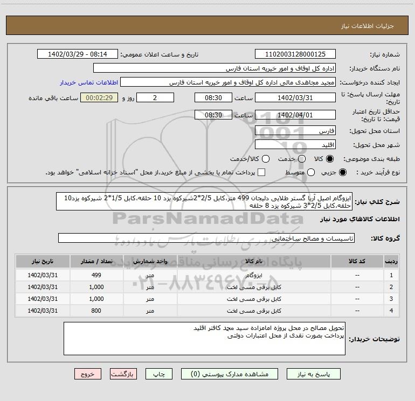The width and height of the screenshot is (415, 401).
Task: Select the متوسط purchase type radio
Action: point(311,172)
